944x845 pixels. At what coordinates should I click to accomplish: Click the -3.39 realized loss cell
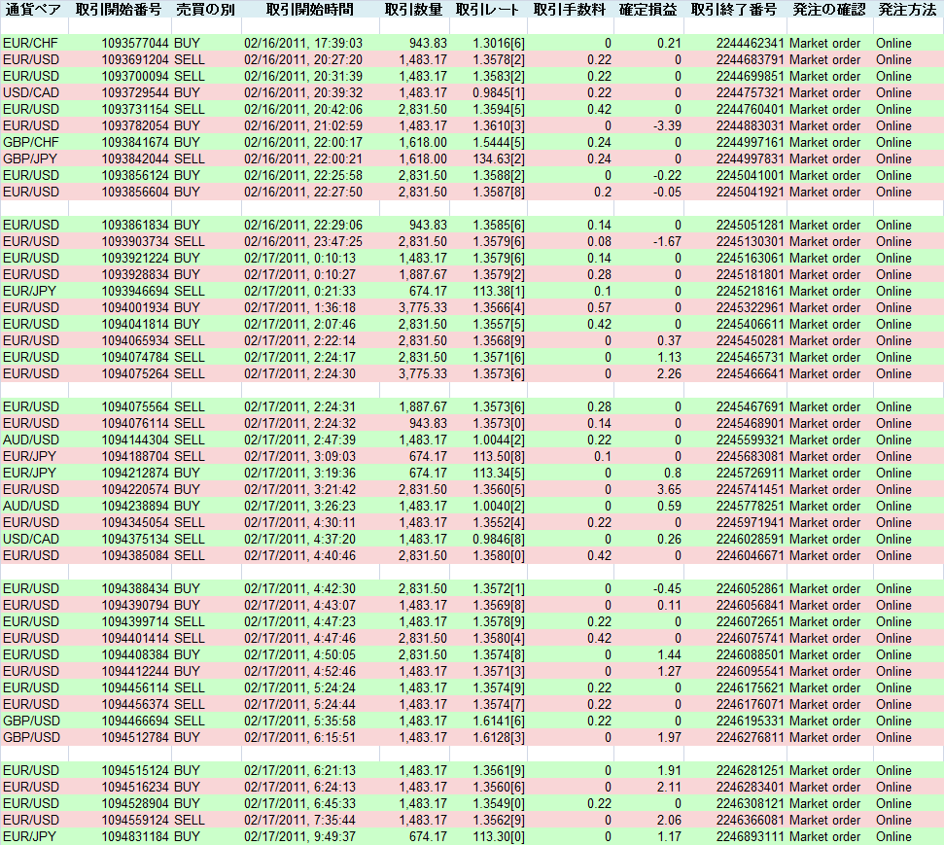pos(666,125)
